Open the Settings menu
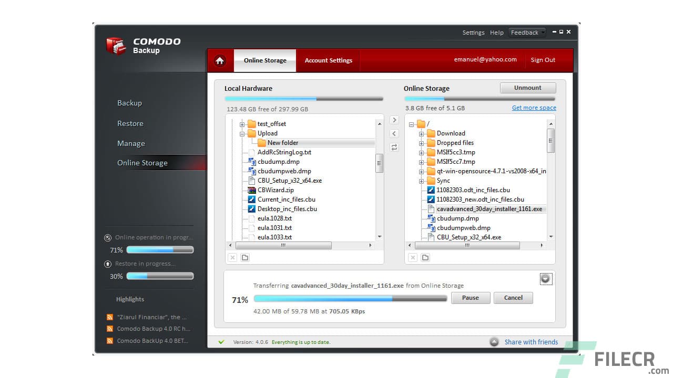 473,32
